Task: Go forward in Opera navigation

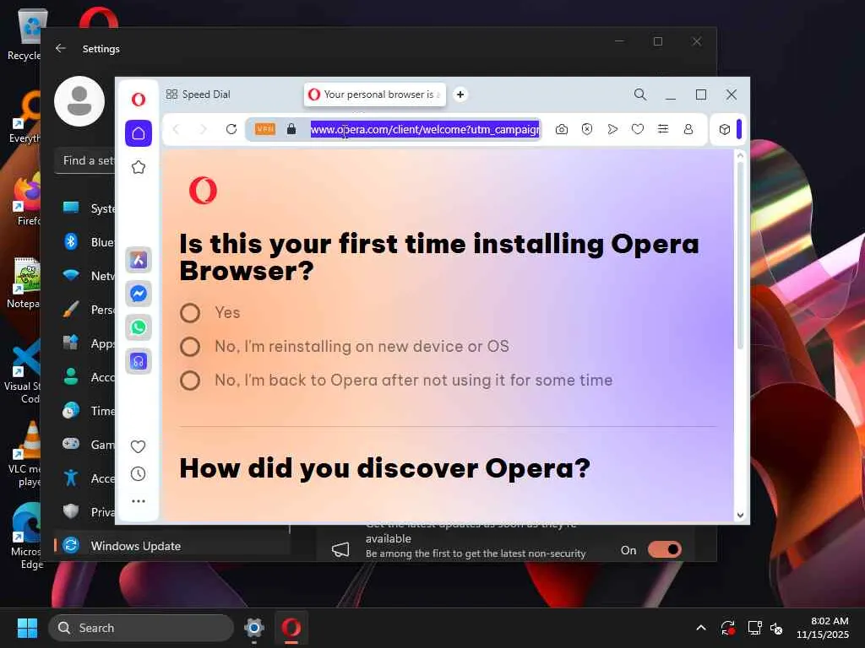Action: 203,129
